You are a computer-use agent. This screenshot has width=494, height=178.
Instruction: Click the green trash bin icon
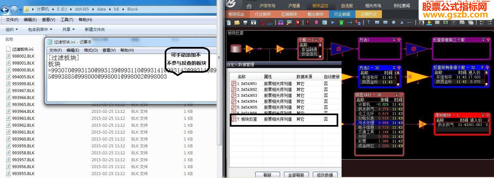341,22
